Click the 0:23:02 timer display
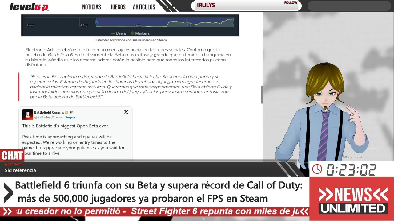Screen dimensions: 394x221 pos(351,169)
